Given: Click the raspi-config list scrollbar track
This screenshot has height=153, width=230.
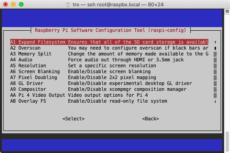Looking at the screenshot, I should click(215, 75).
